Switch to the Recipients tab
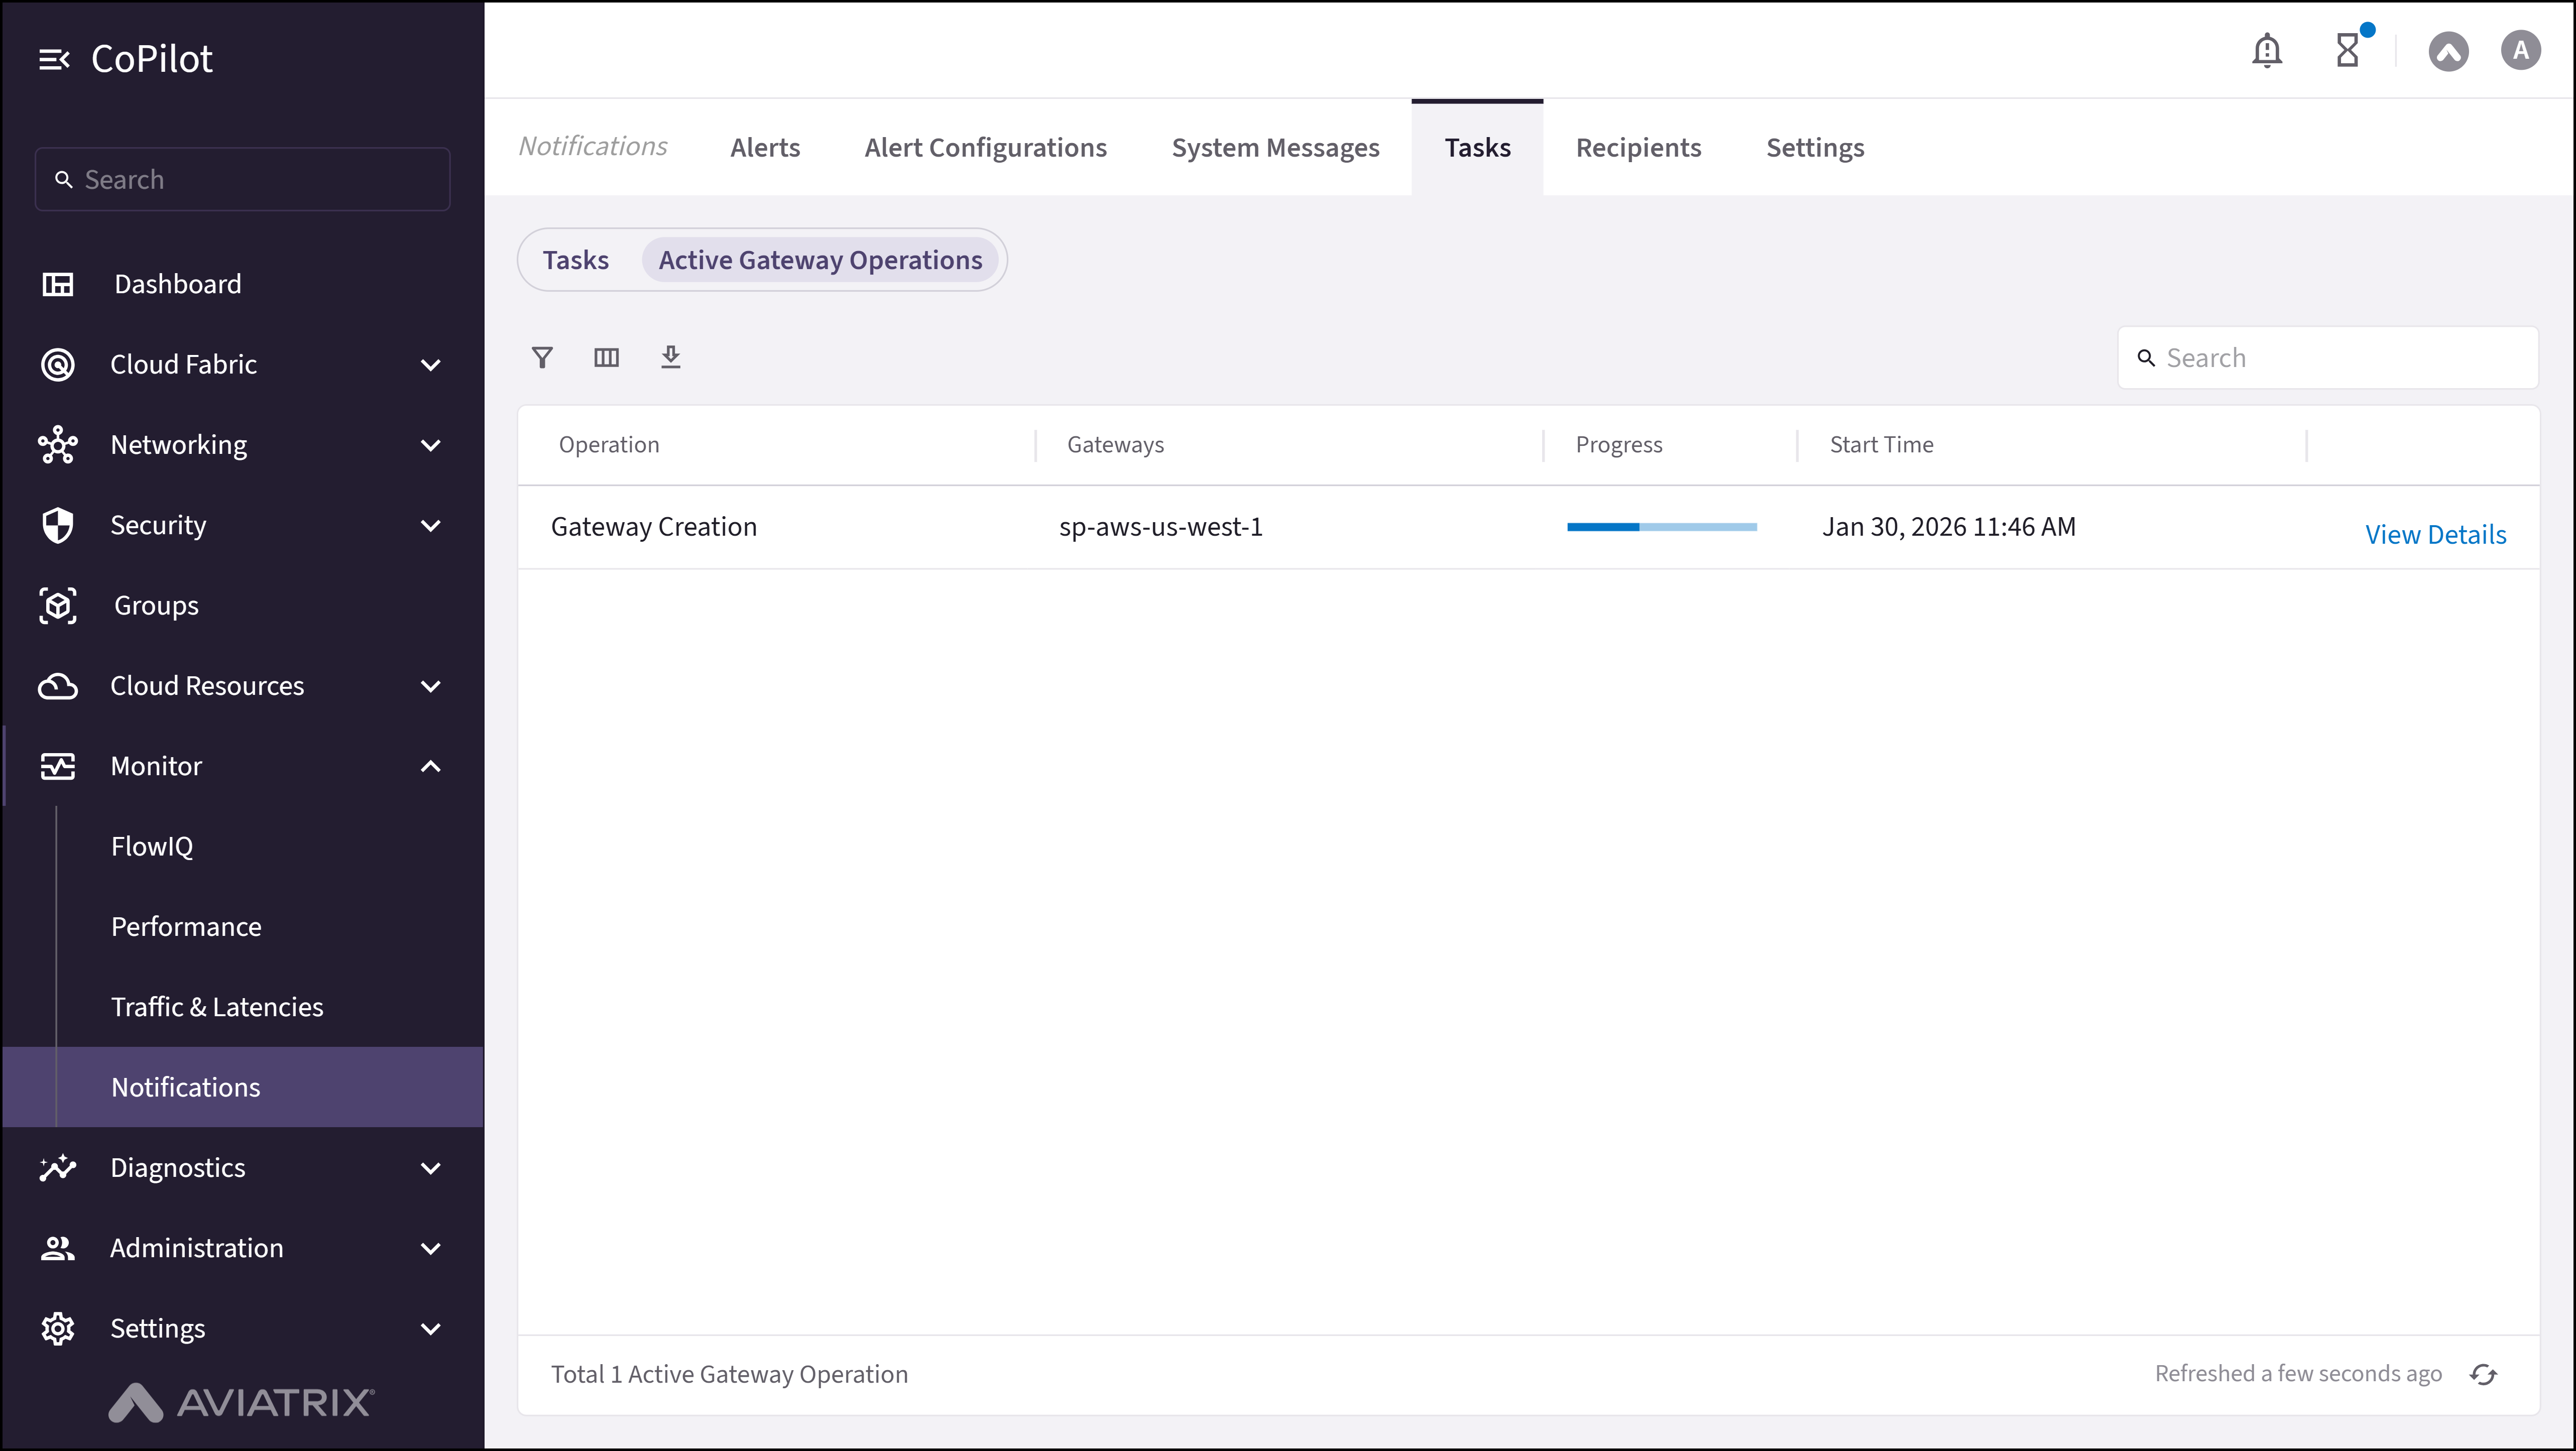 (x=1638, y=147)
